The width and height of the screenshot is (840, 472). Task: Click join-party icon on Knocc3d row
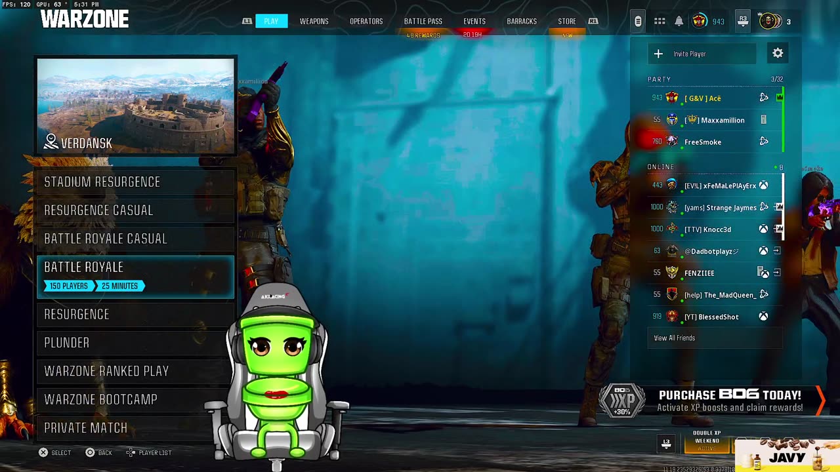tap(778, 229)
